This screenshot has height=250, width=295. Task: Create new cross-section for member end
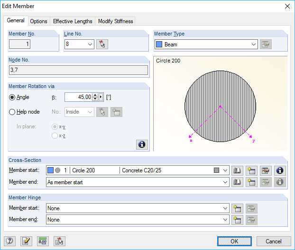[x=251, y=182]
